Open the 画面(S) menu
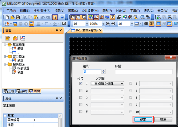 73,11
